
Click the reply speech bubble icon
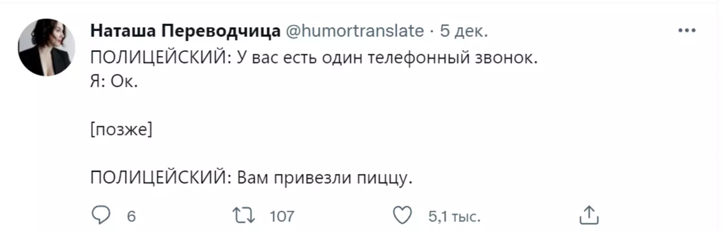click(x=100, y=216)
